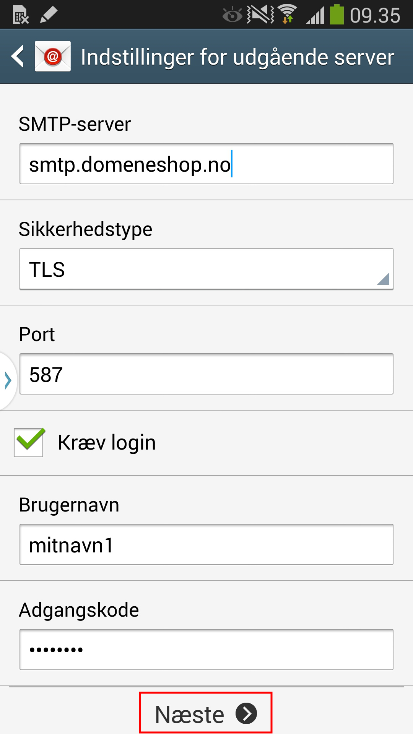Tap the back arrow in header
The image size is (413, 734).
pyautogui.click(x=18, y=57)
